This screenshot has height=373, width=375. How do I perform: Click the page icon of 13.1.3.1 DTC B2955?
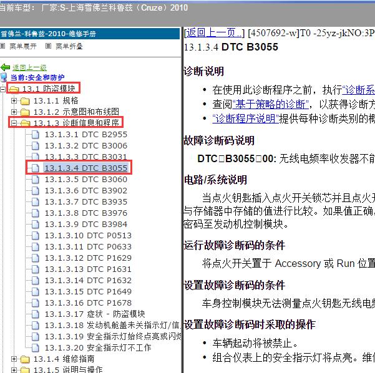point(36,135)
